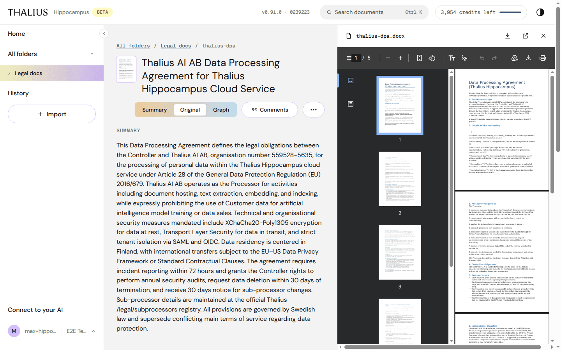Show the document outline panel
This screenshot has height=350, width=561.
[351, 104]
